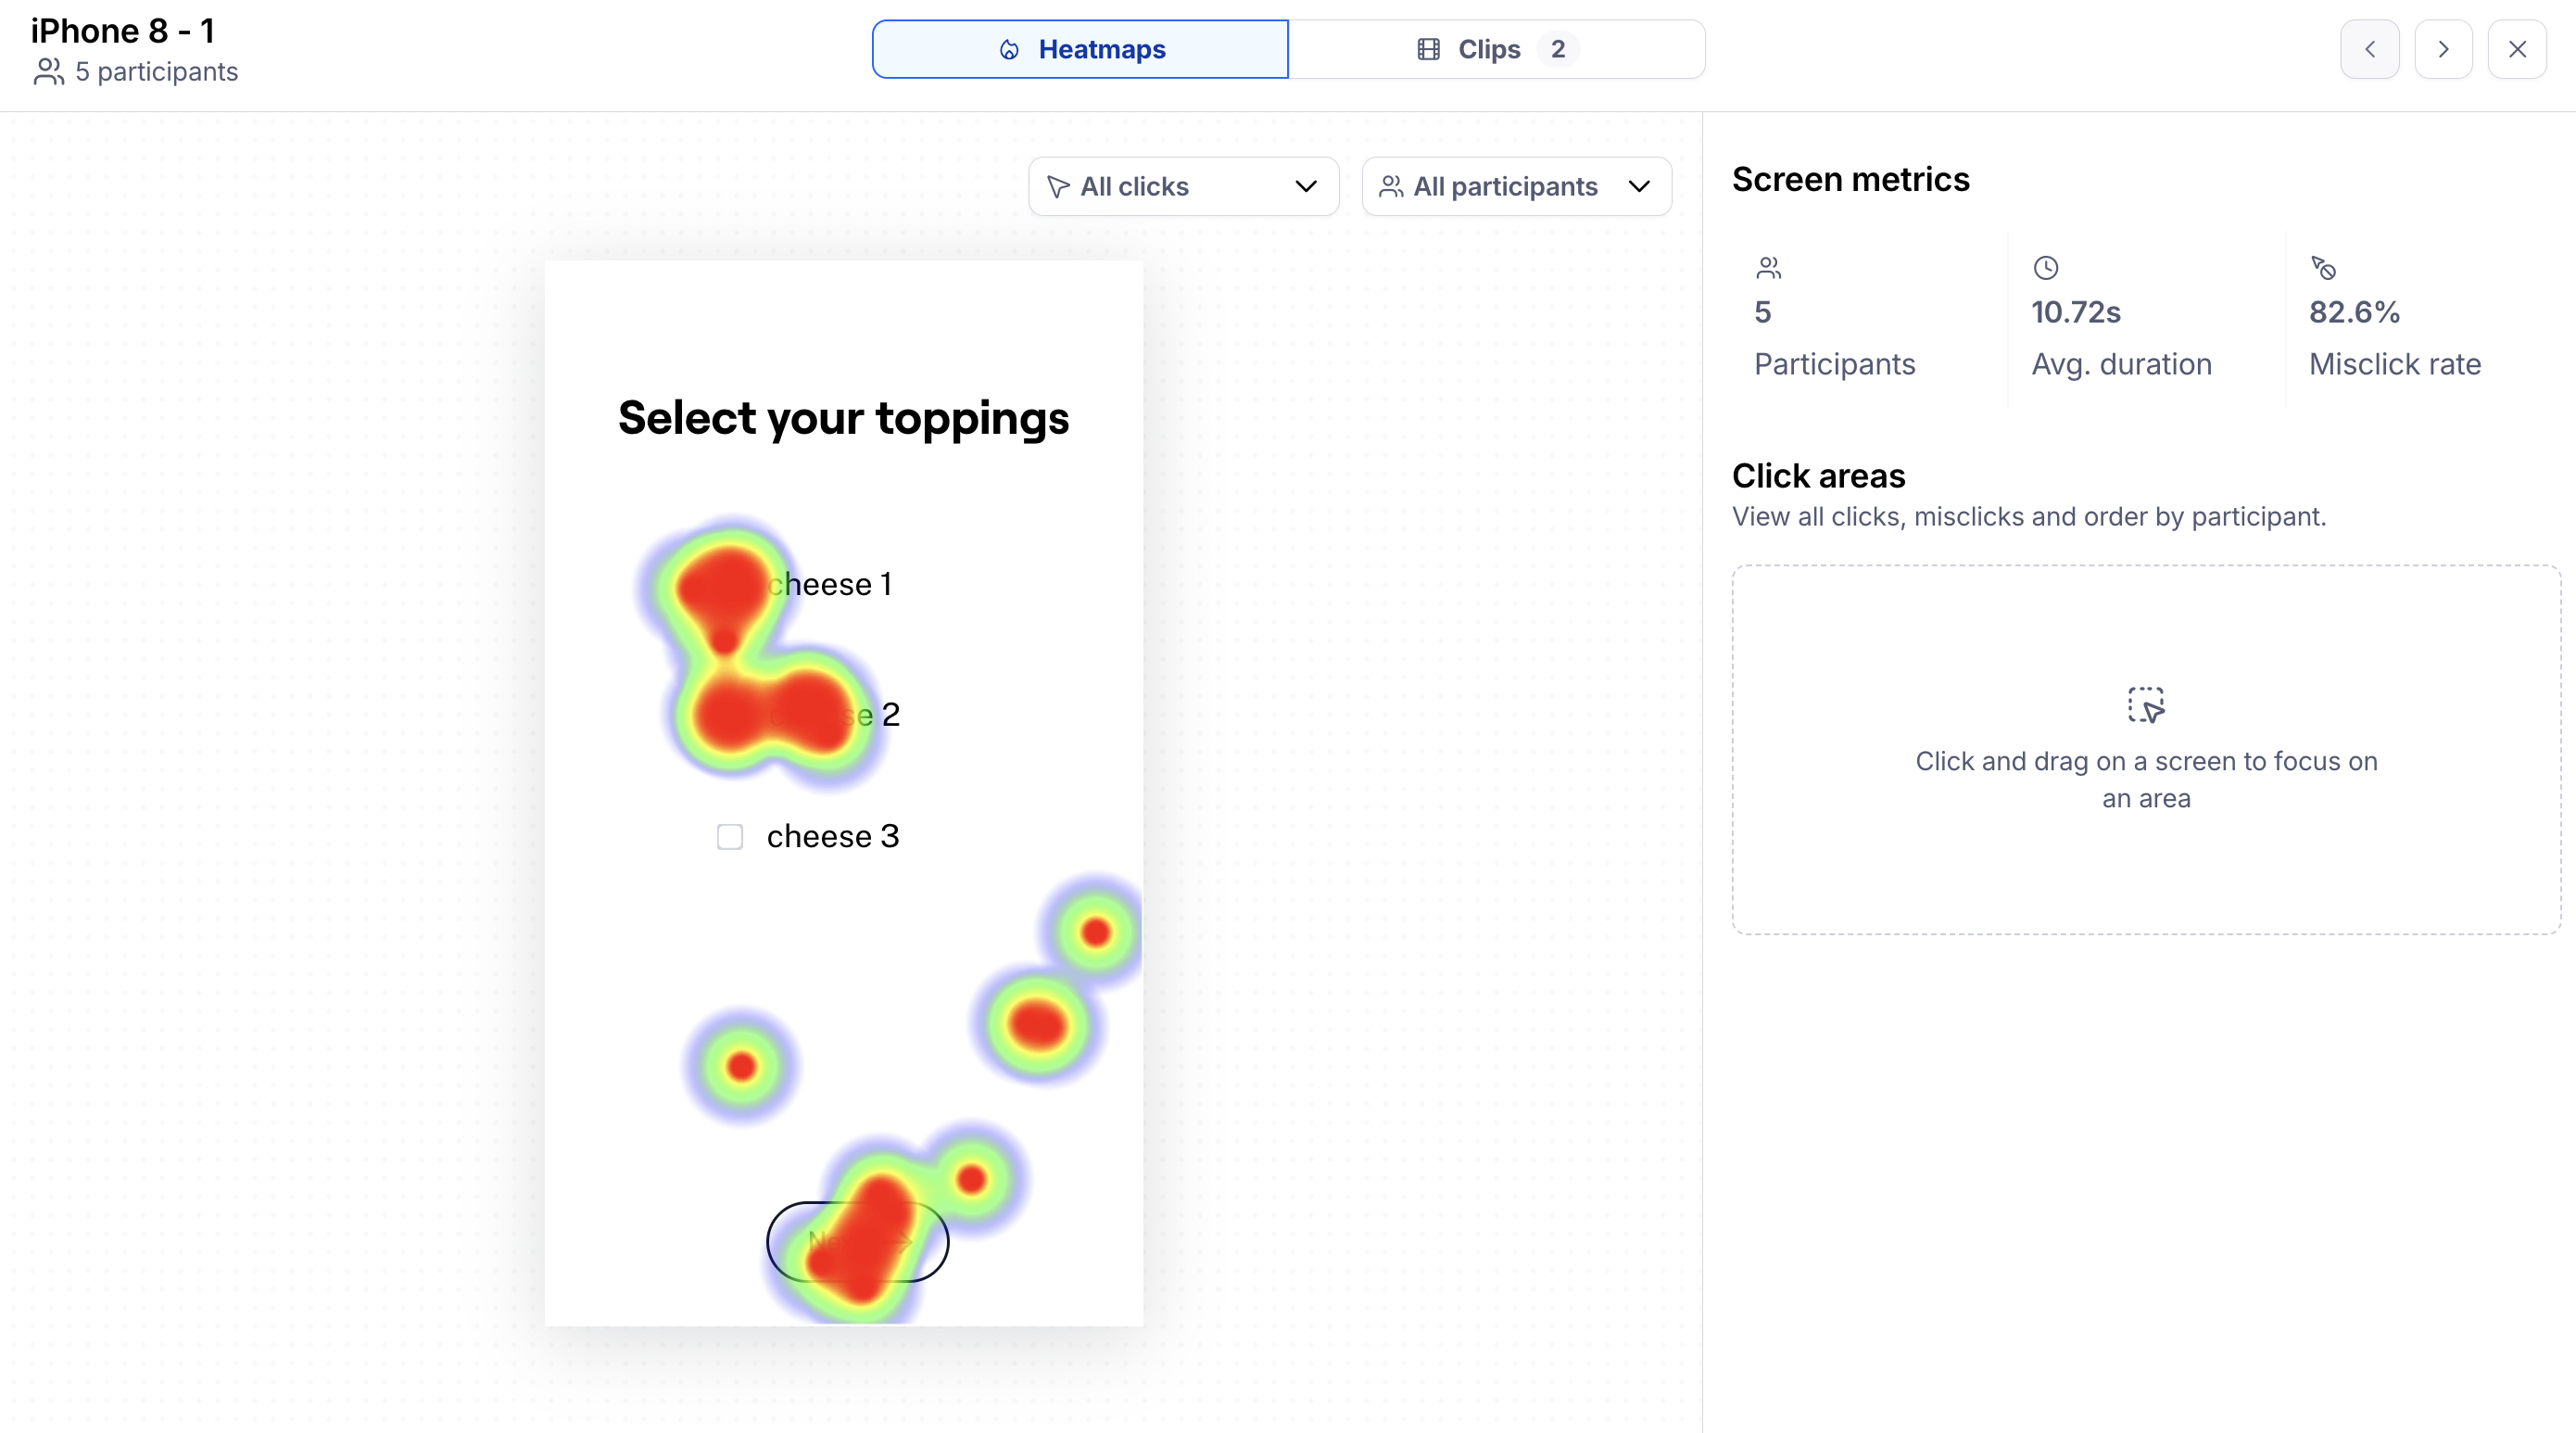Check the cheese 3 checkbox
This screenshot has width=2576, height=1433.
(730, 837)
